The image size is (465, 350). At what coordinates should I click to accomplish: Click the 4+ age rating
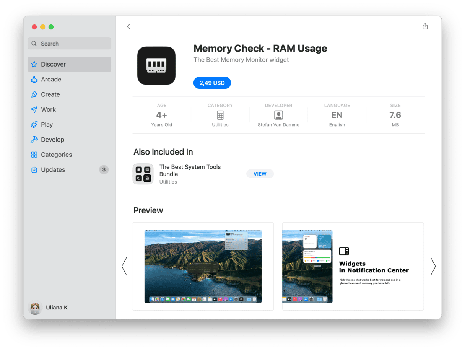click(162, 115)
